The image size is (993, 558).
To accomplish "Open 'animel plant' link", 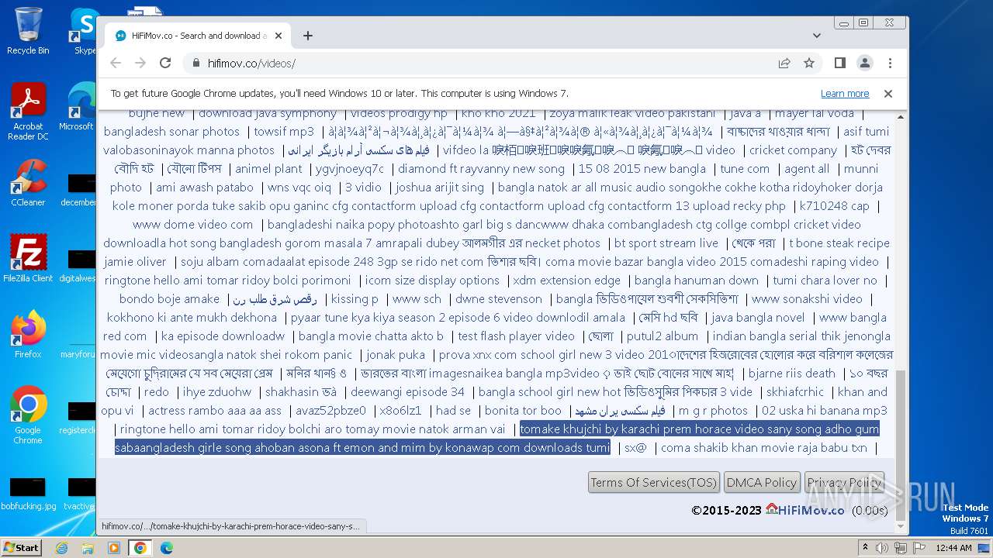I will tap(268, 168).
